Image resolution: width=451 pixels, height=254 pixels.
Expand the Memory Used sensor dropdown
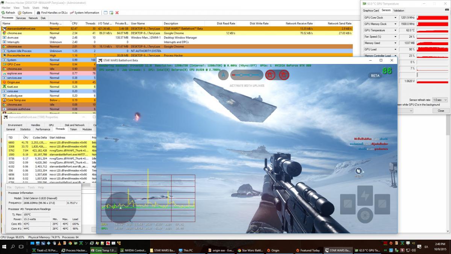(395, 43)
